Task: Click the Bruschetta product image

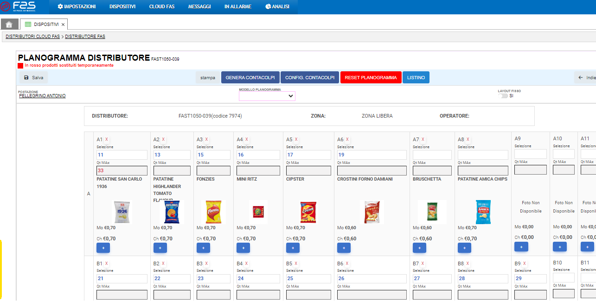Action: [x=432, y=212]
